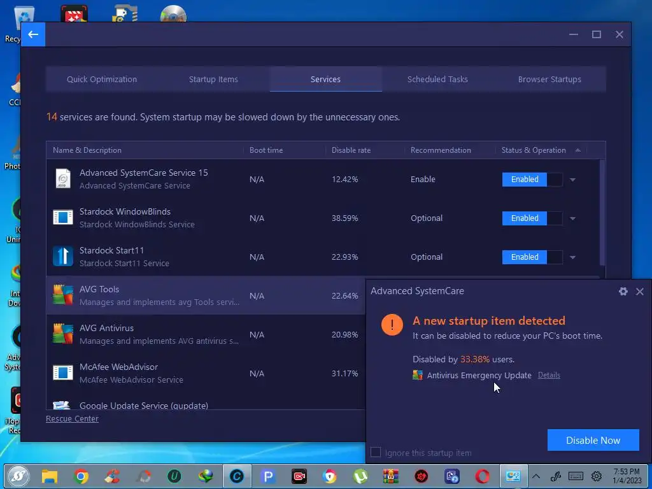Expand options for Stardock Start11
The width and height of the screenshot is (652, 489).
click(x=572, y=257)
